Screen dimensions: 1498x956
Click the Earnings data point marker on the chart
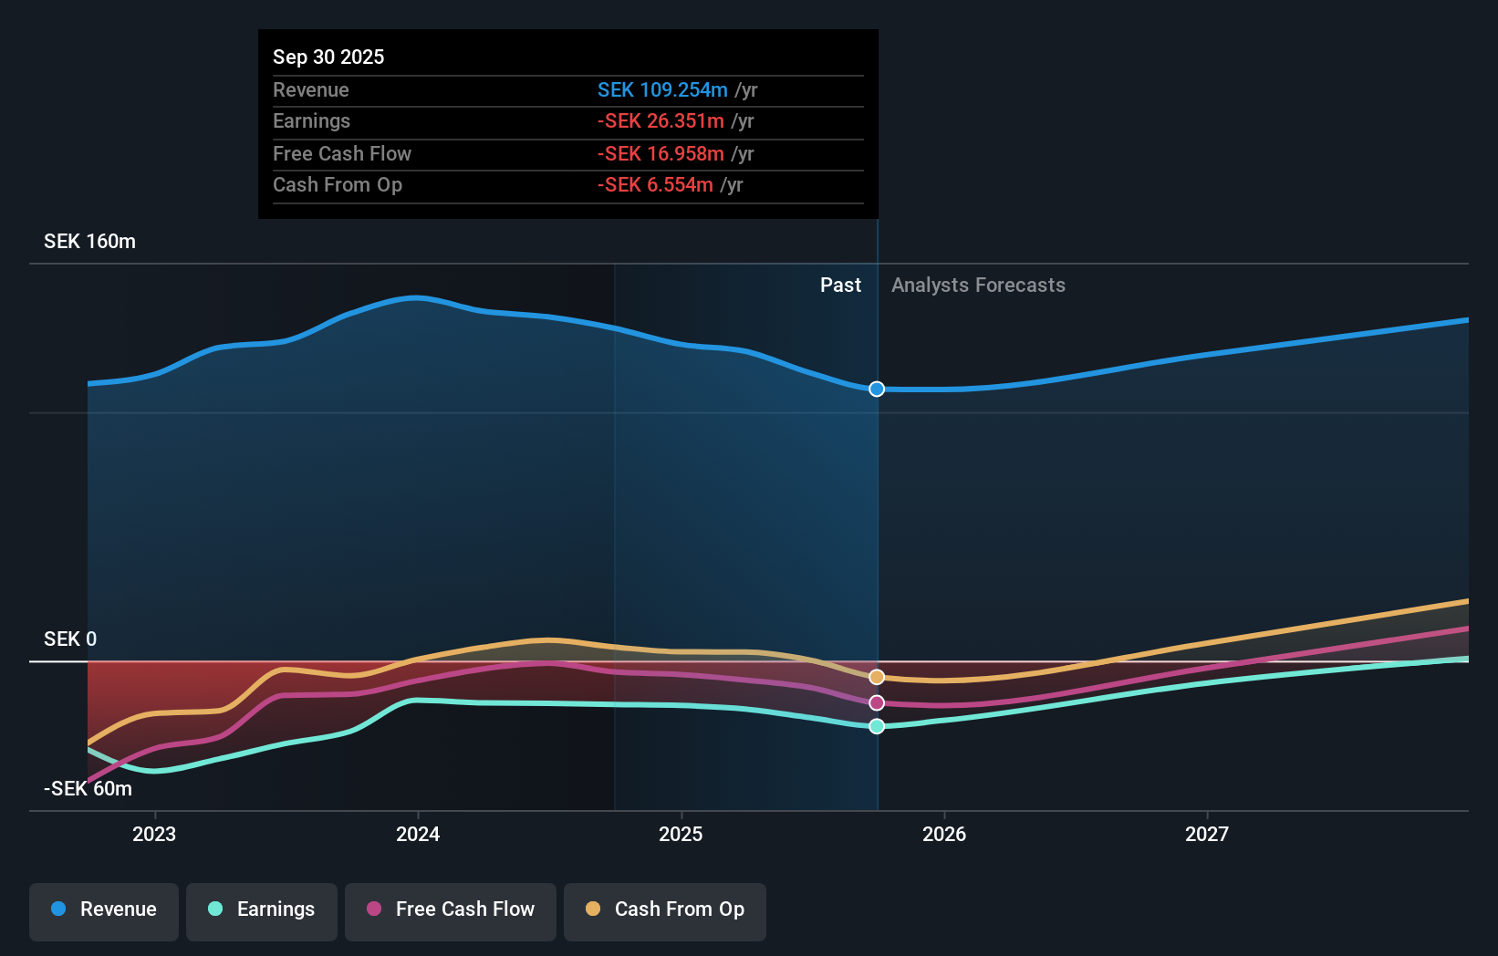[876, 726]
